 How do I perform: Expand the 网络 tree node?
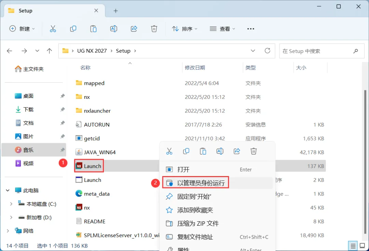8,231
